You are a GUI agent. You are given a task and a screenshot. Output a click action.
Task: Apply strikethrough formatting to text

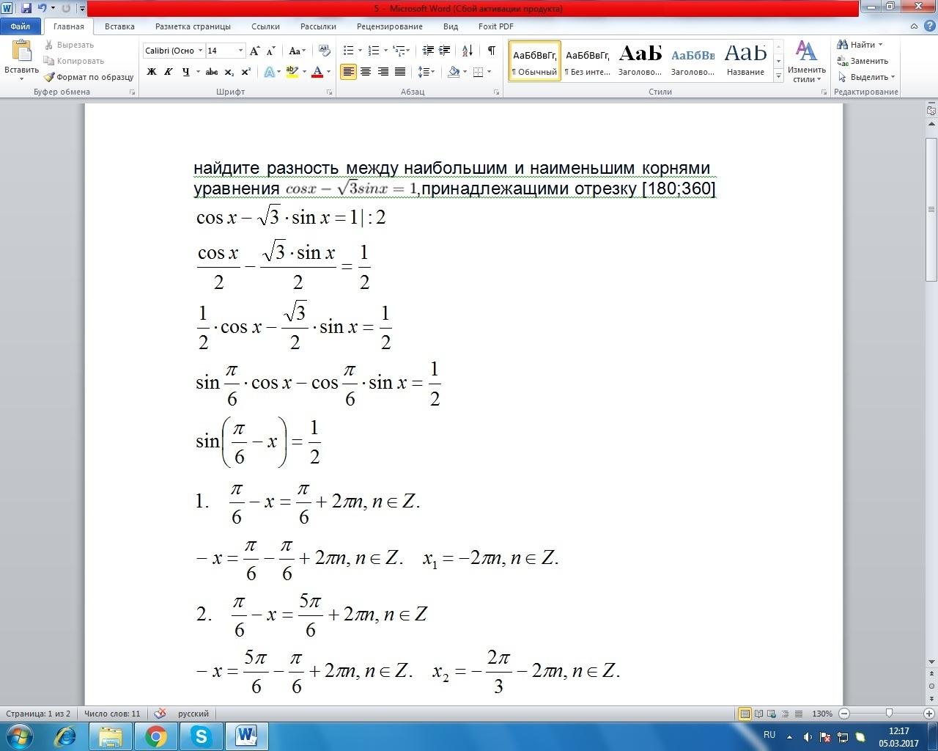tap(212, 72)
